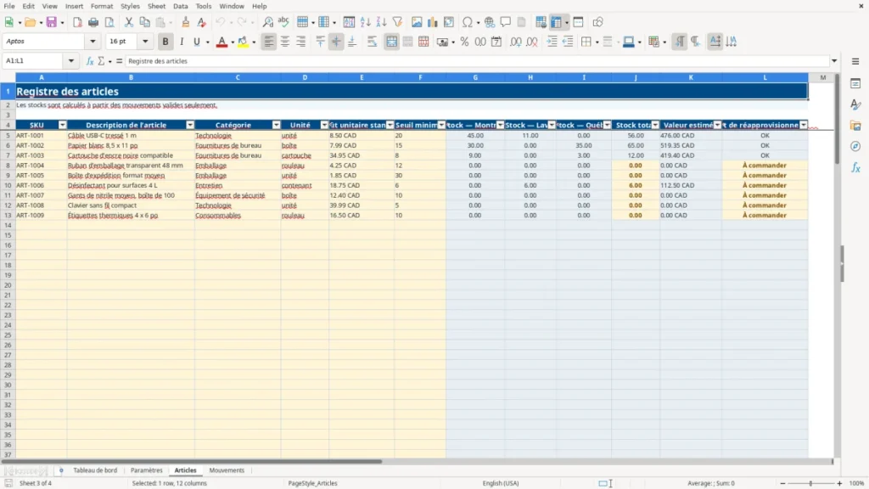Viewport: 869px width, 489px height.
Task: Open the SKU column filter dropdown
Action: (63, 126)
